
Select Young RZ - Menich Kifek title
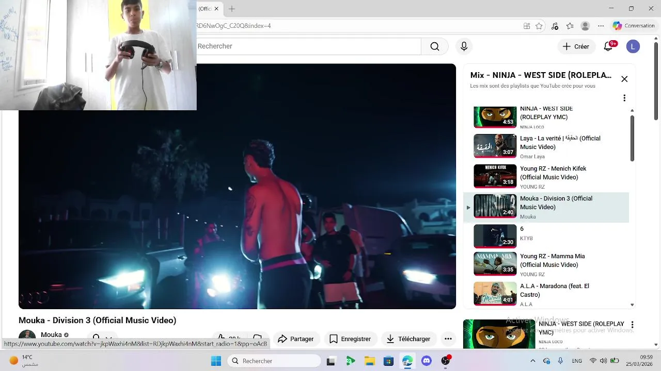[x=553, y=173]
